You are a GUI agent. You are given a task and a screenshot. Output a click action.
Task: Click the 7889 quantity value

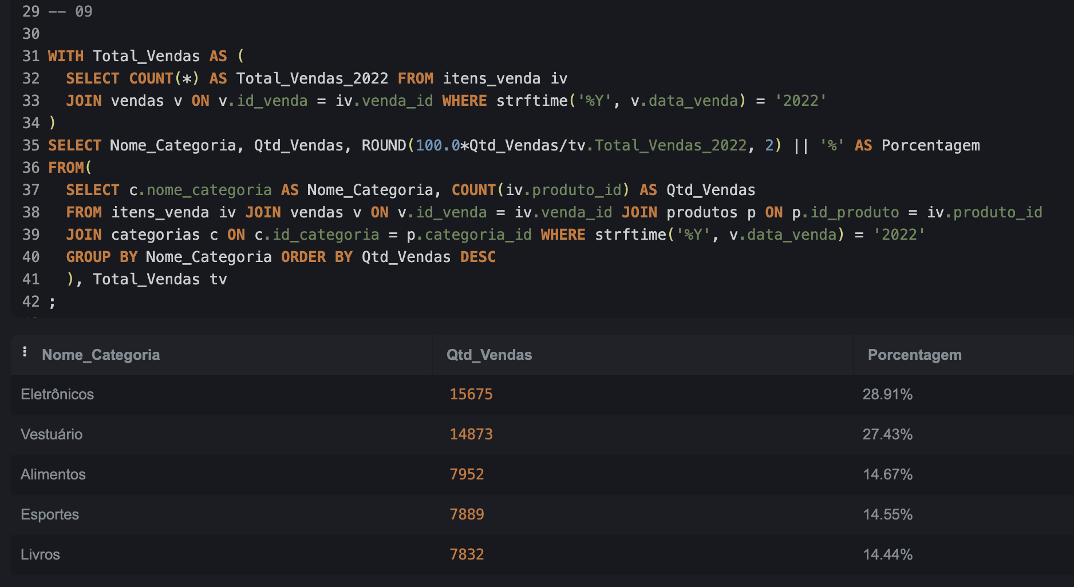pos(467,514)
